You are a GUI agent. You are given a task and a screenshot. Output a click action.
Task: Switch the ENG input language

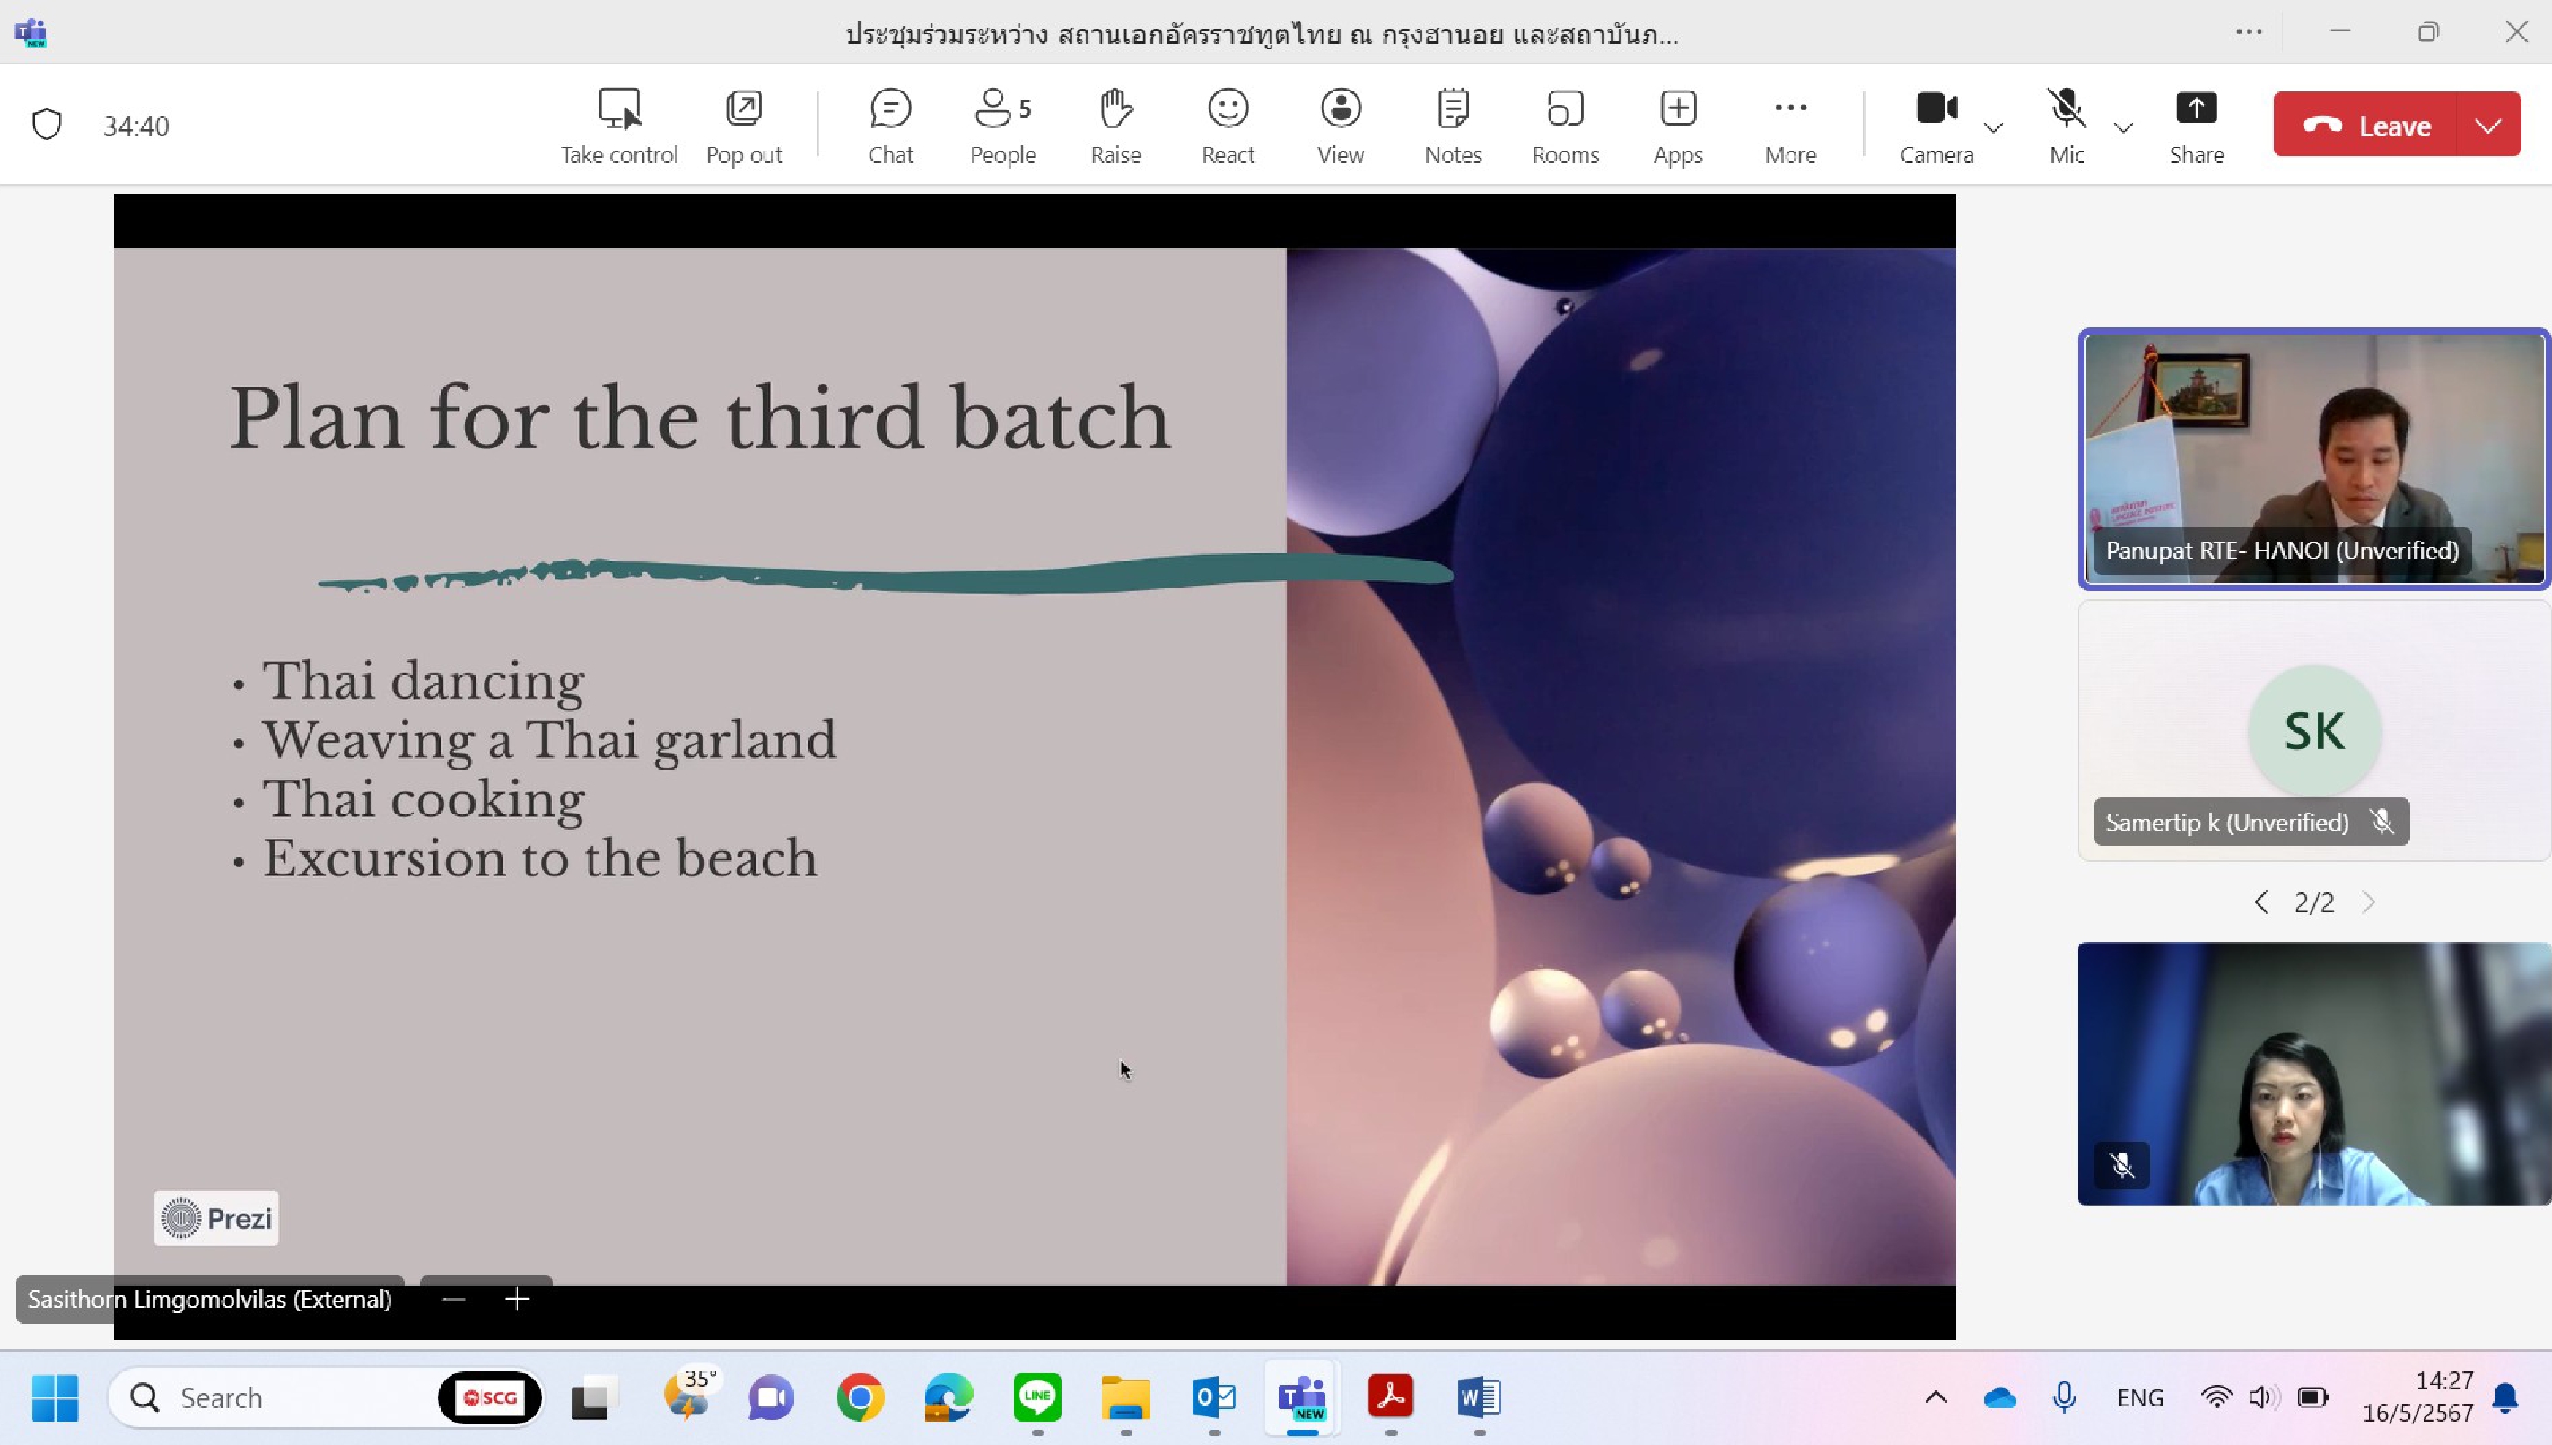click(x=2140, y=1397)
